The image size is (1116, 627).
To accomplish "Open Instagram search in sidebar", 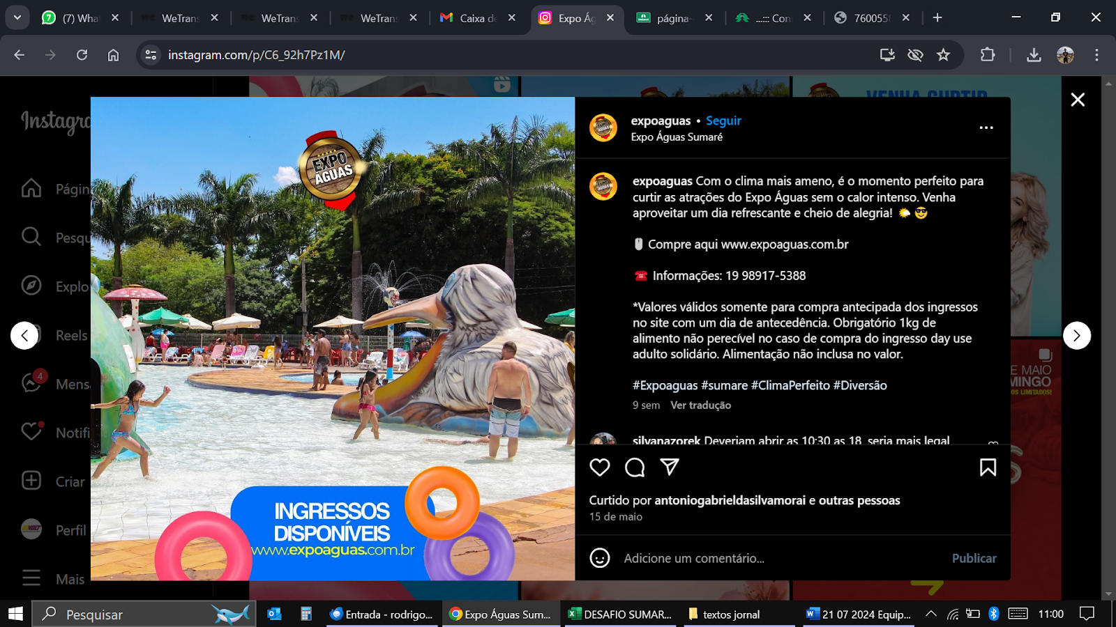I will (x=56, y=238).
